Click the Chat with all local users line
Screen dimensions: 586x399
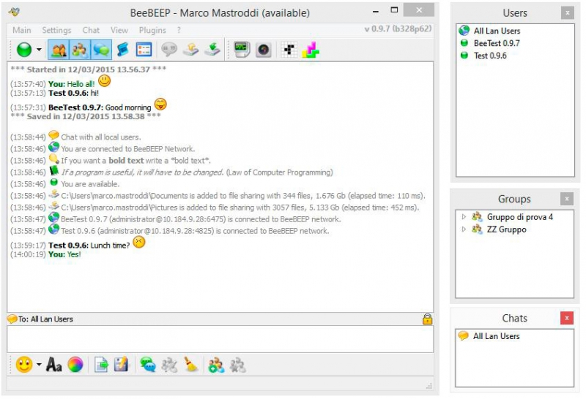[101, 137]
